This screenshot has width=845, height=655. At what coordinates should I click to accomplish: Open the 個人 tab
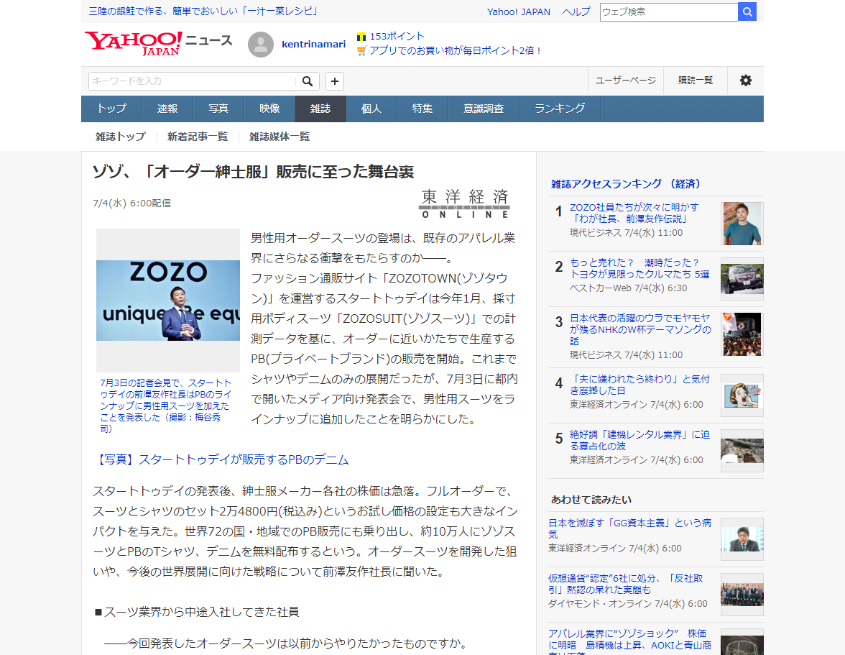pos(371,109)
